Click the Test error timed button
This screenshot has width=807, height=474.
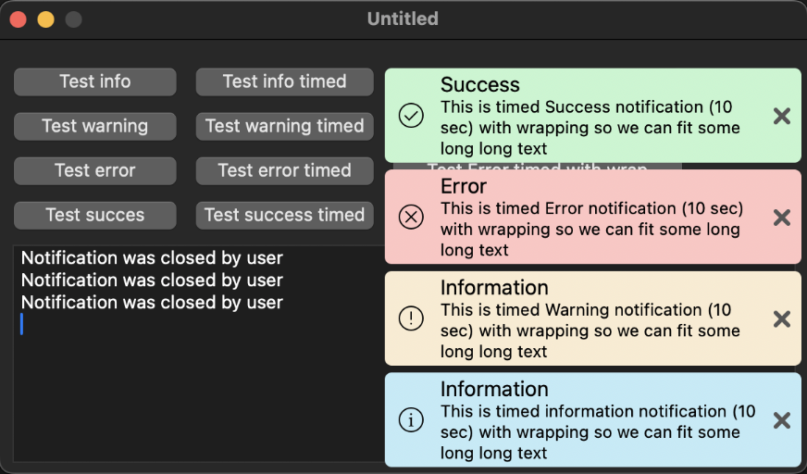coord(284,170)
